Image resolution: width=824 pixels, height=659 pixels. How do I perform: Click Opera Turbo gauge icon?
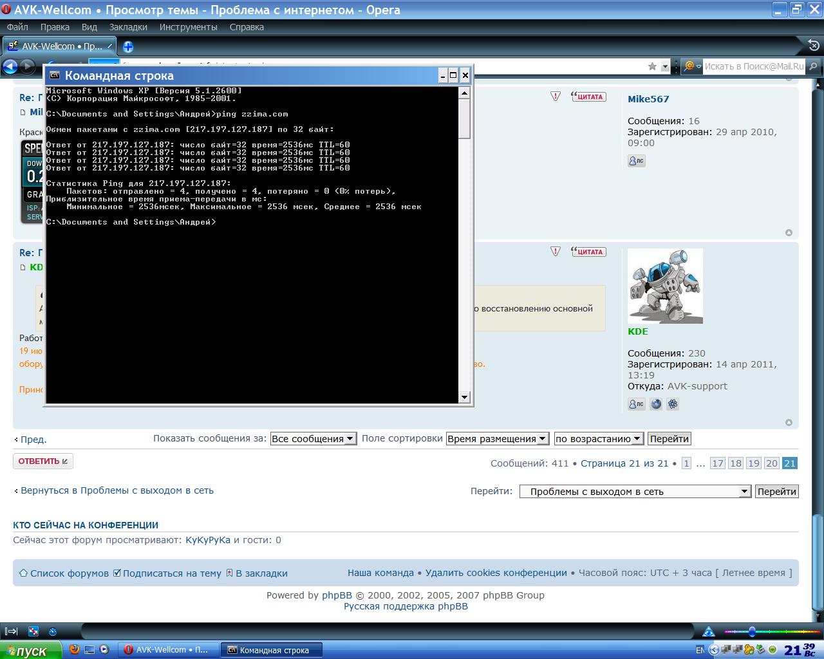53,631
